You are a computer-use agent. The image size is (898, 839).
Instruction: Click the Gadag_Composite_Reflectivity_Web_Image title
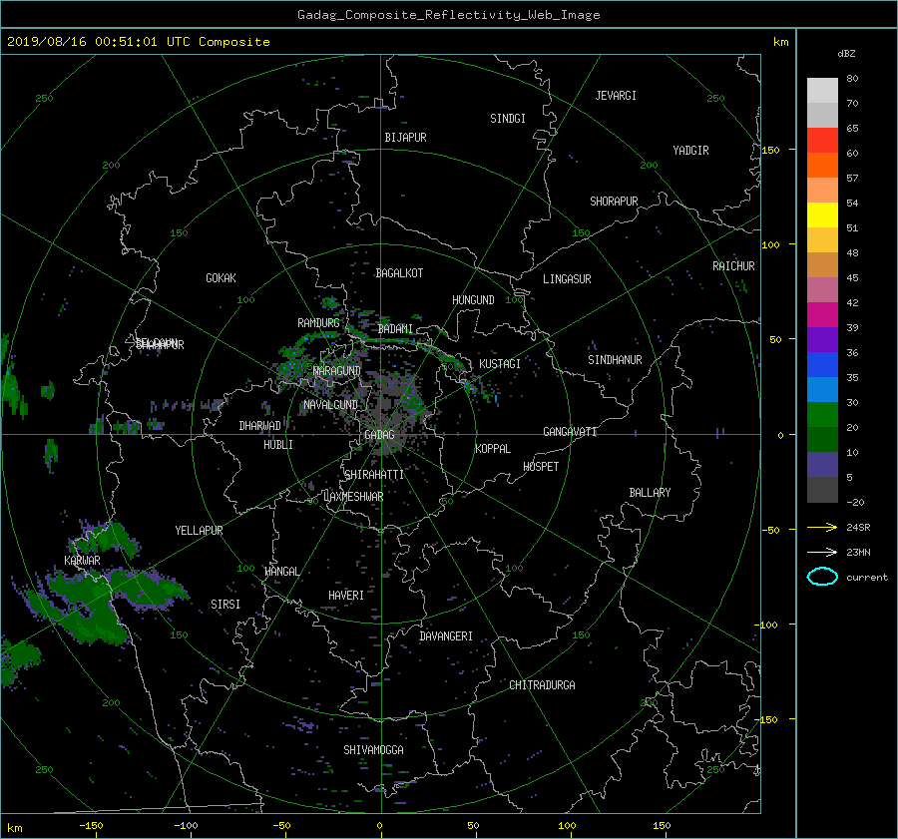click(x=448, y=15)
